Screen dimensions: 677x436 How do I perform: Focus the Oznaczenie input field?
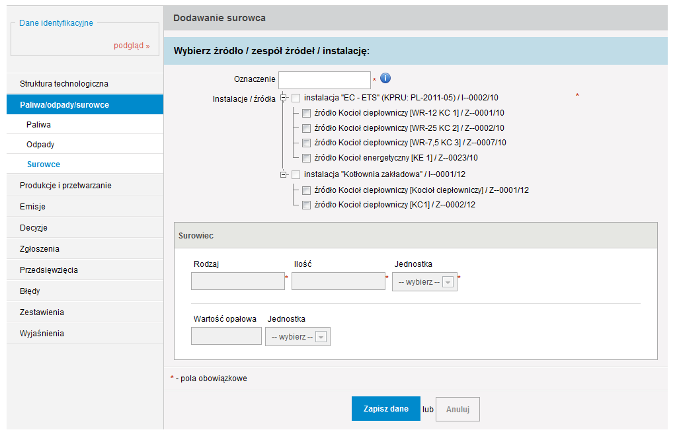coord(325,80)
